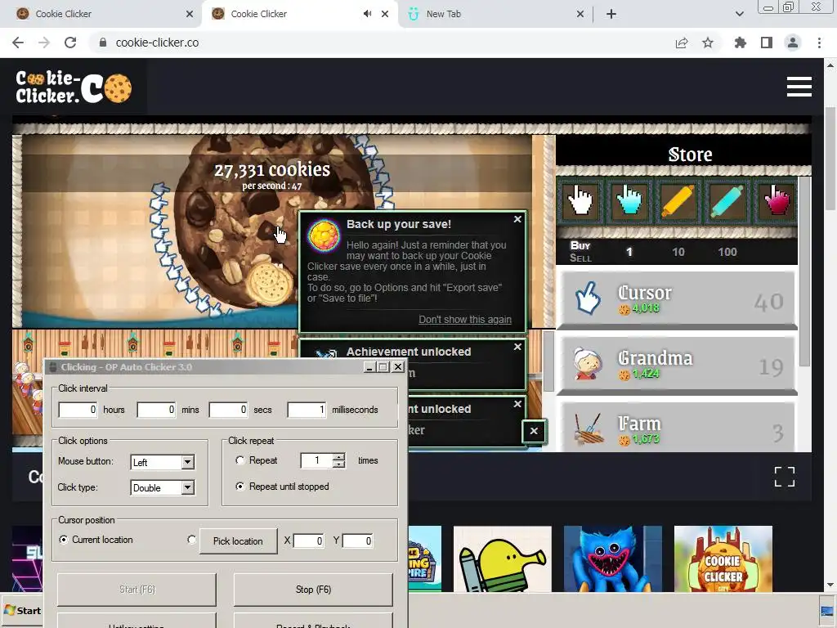837x628 pixels.
Task: Open the Chrome three-dot menu
Action: [819, 43]
